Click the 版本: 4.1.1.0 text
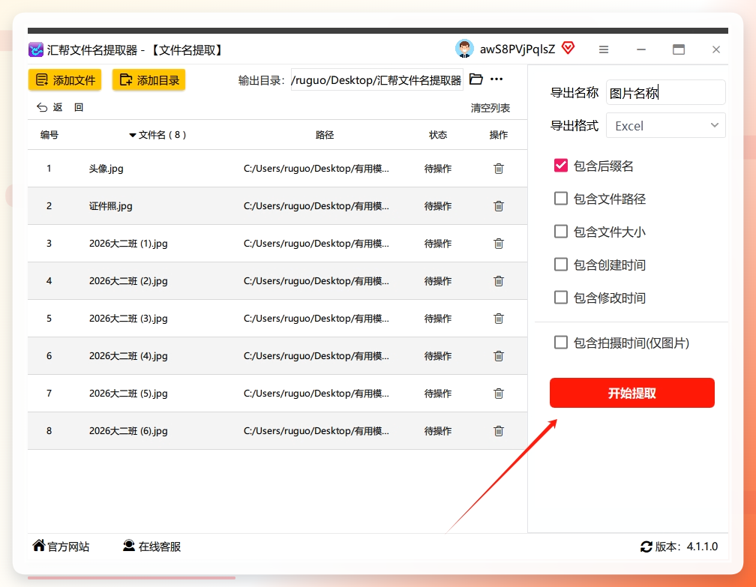Viewport: 756px width, 587px height. coord(686,547)
